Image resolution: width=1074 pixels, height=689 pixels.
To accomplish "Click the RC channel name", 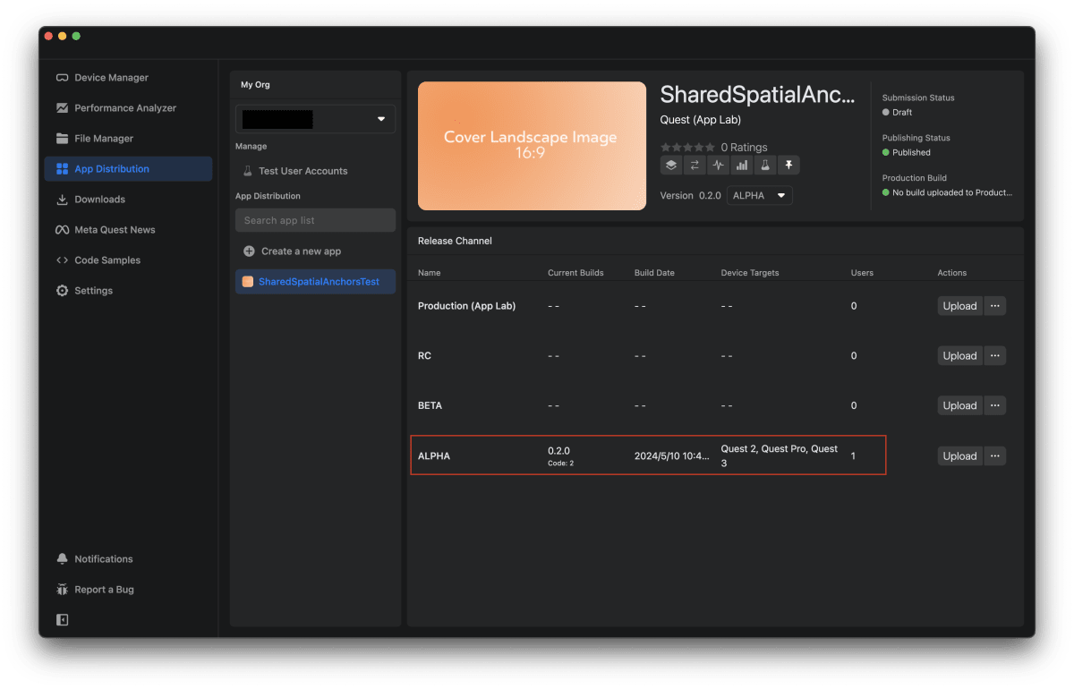I will [424, 356].
